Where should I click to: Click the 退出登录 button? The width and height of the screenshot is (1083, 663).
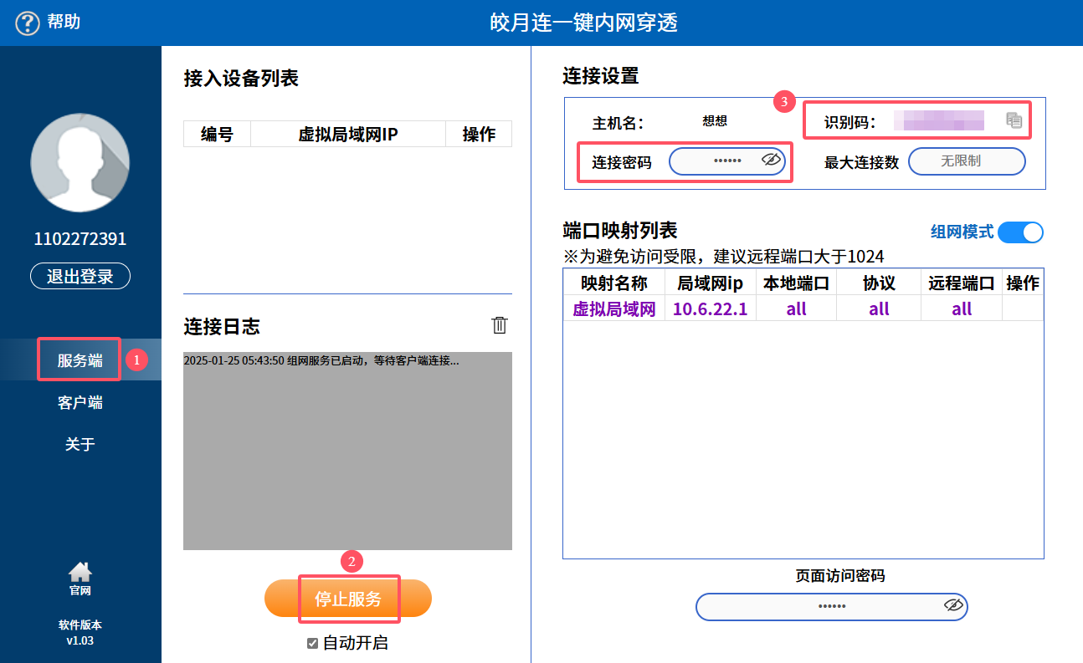click(80, 276)
